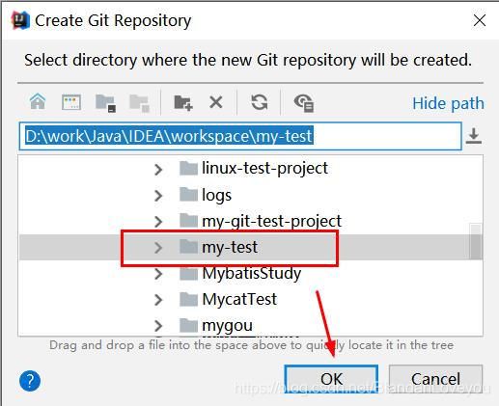The width and height of the screenshot is (499, 406).
Task: Select the my-git-test-project folder
Action: tap(261, 221)
